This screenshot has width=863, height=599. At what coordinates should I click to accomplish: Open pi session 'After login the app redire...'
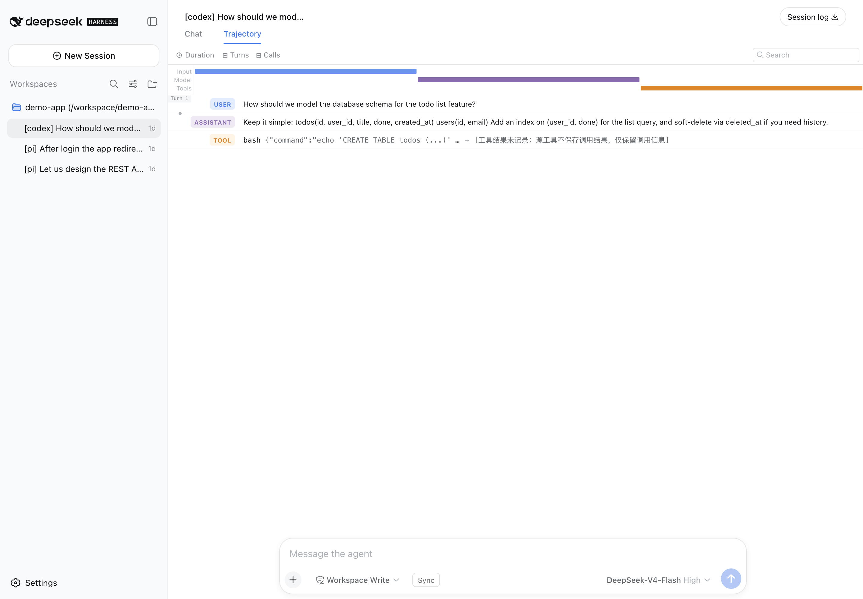point(84,149)
